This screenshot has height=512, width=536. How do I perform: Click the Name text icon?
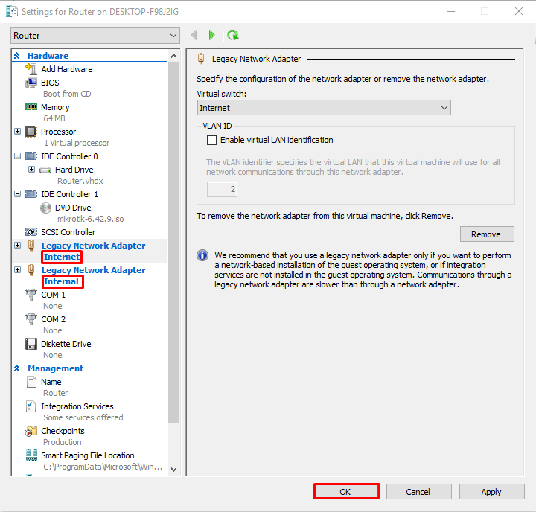point(31,382)
